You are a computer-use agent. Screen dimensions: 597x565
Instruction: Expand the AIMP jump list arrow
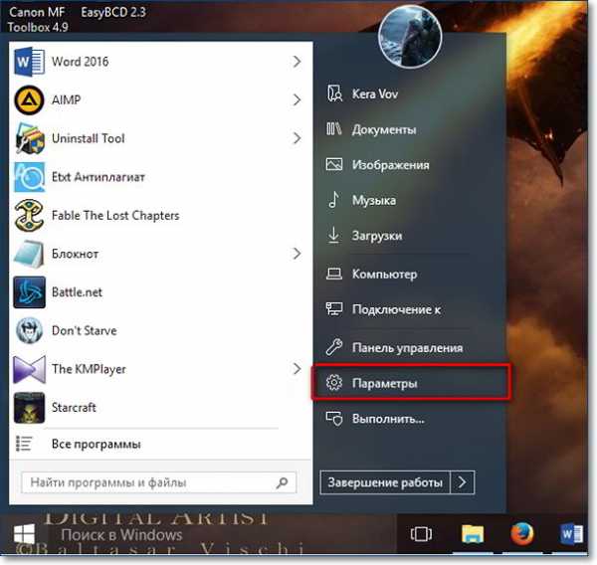pos(297,99)
